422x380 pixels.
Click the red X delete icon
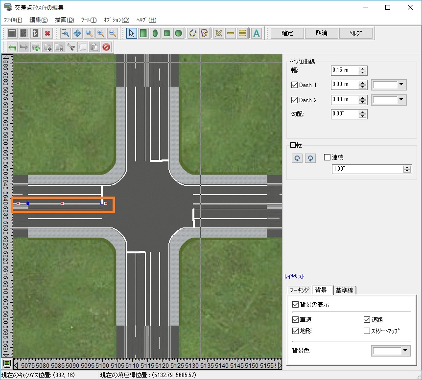(x=47, y=33)
